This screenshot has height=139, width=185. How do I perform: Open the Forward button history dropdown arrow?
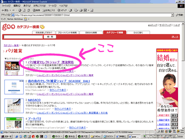click(x=16, y=10)
